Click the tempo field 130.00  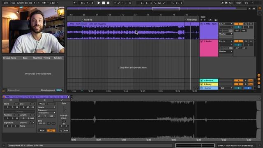(x=21, y=3)
